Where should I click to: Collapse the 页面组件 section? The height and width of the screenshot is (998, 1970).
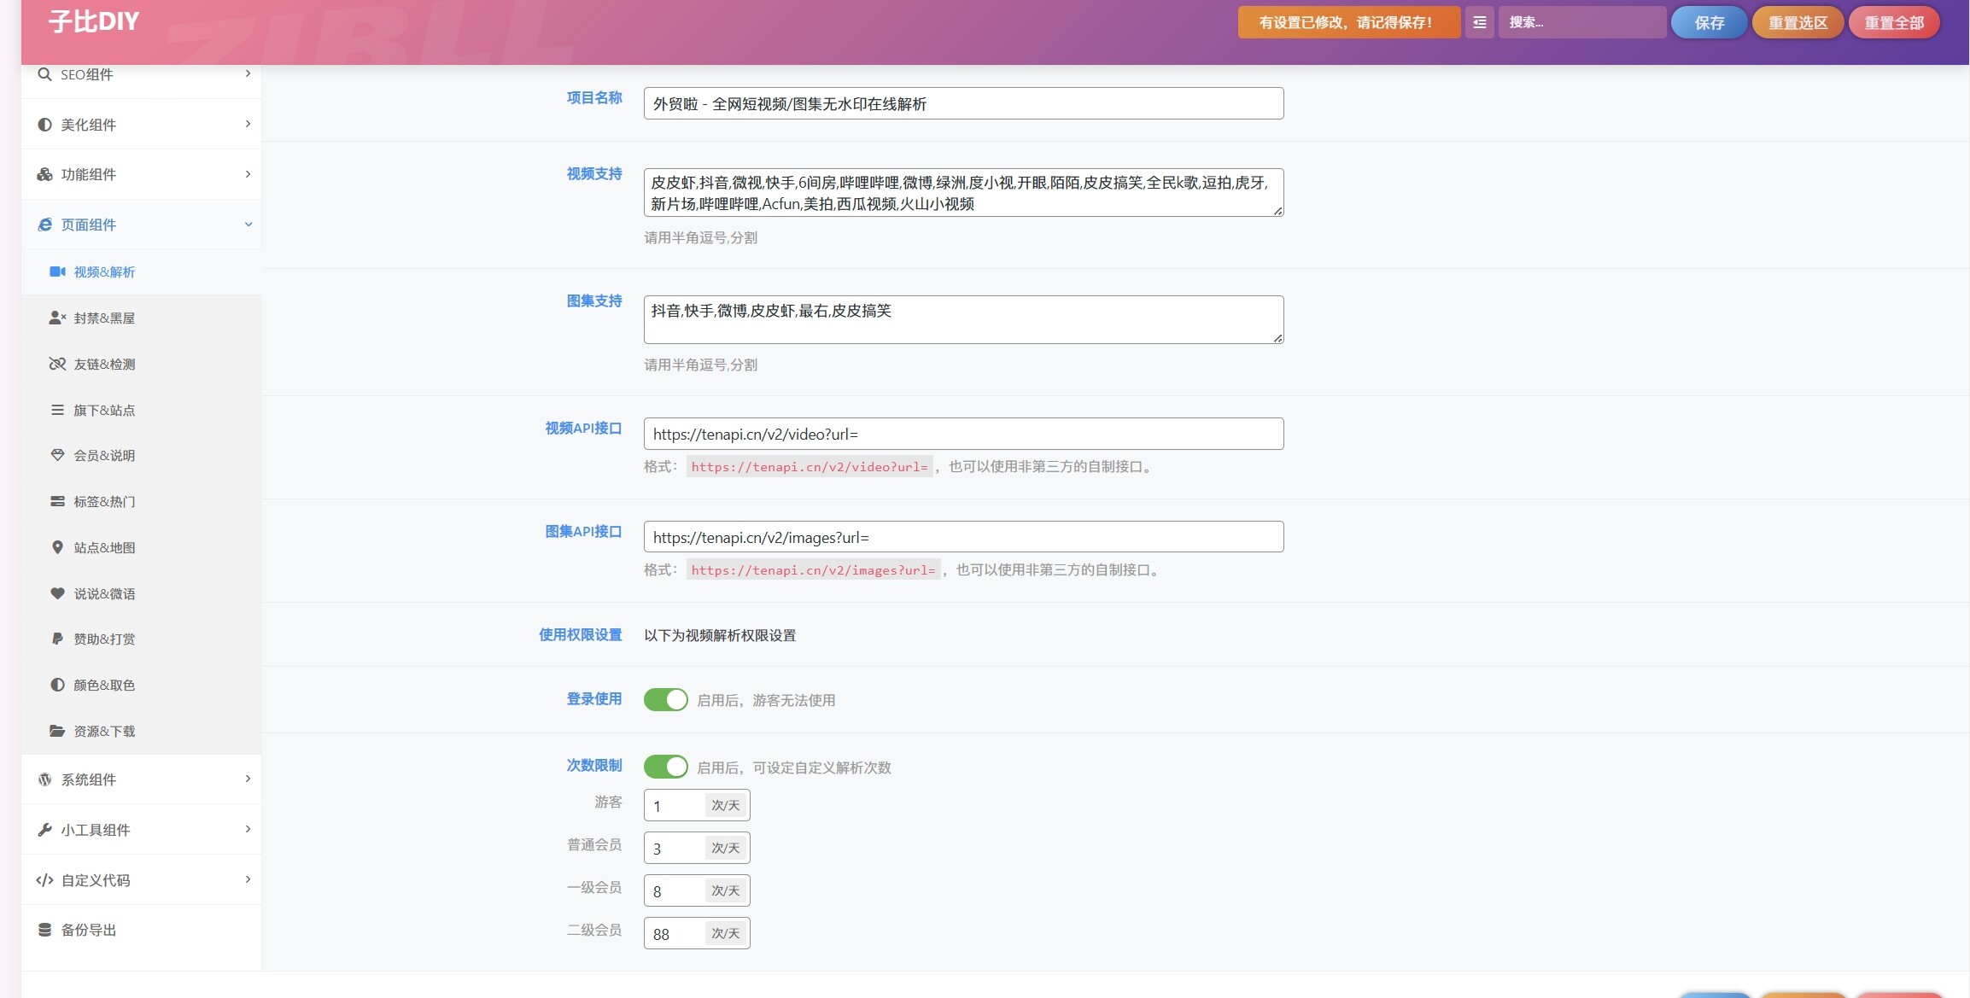[141, 224]
